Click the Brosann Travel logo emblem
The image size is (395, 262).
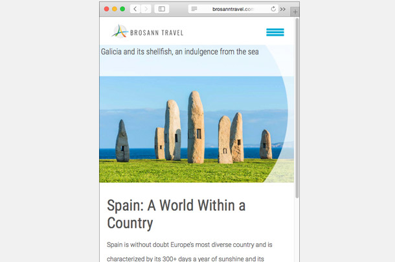click(x=120, y=31)
